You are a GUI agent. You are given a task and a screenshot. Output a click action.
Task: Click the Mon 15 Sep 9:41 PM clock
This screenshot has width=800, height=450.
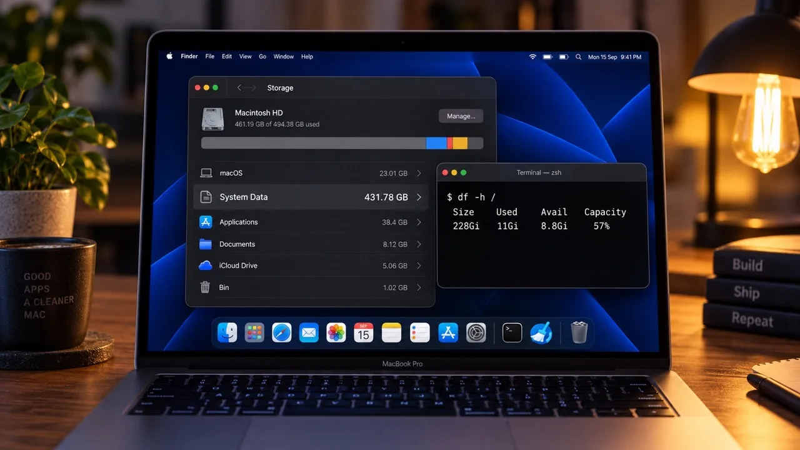pos(614,57)
